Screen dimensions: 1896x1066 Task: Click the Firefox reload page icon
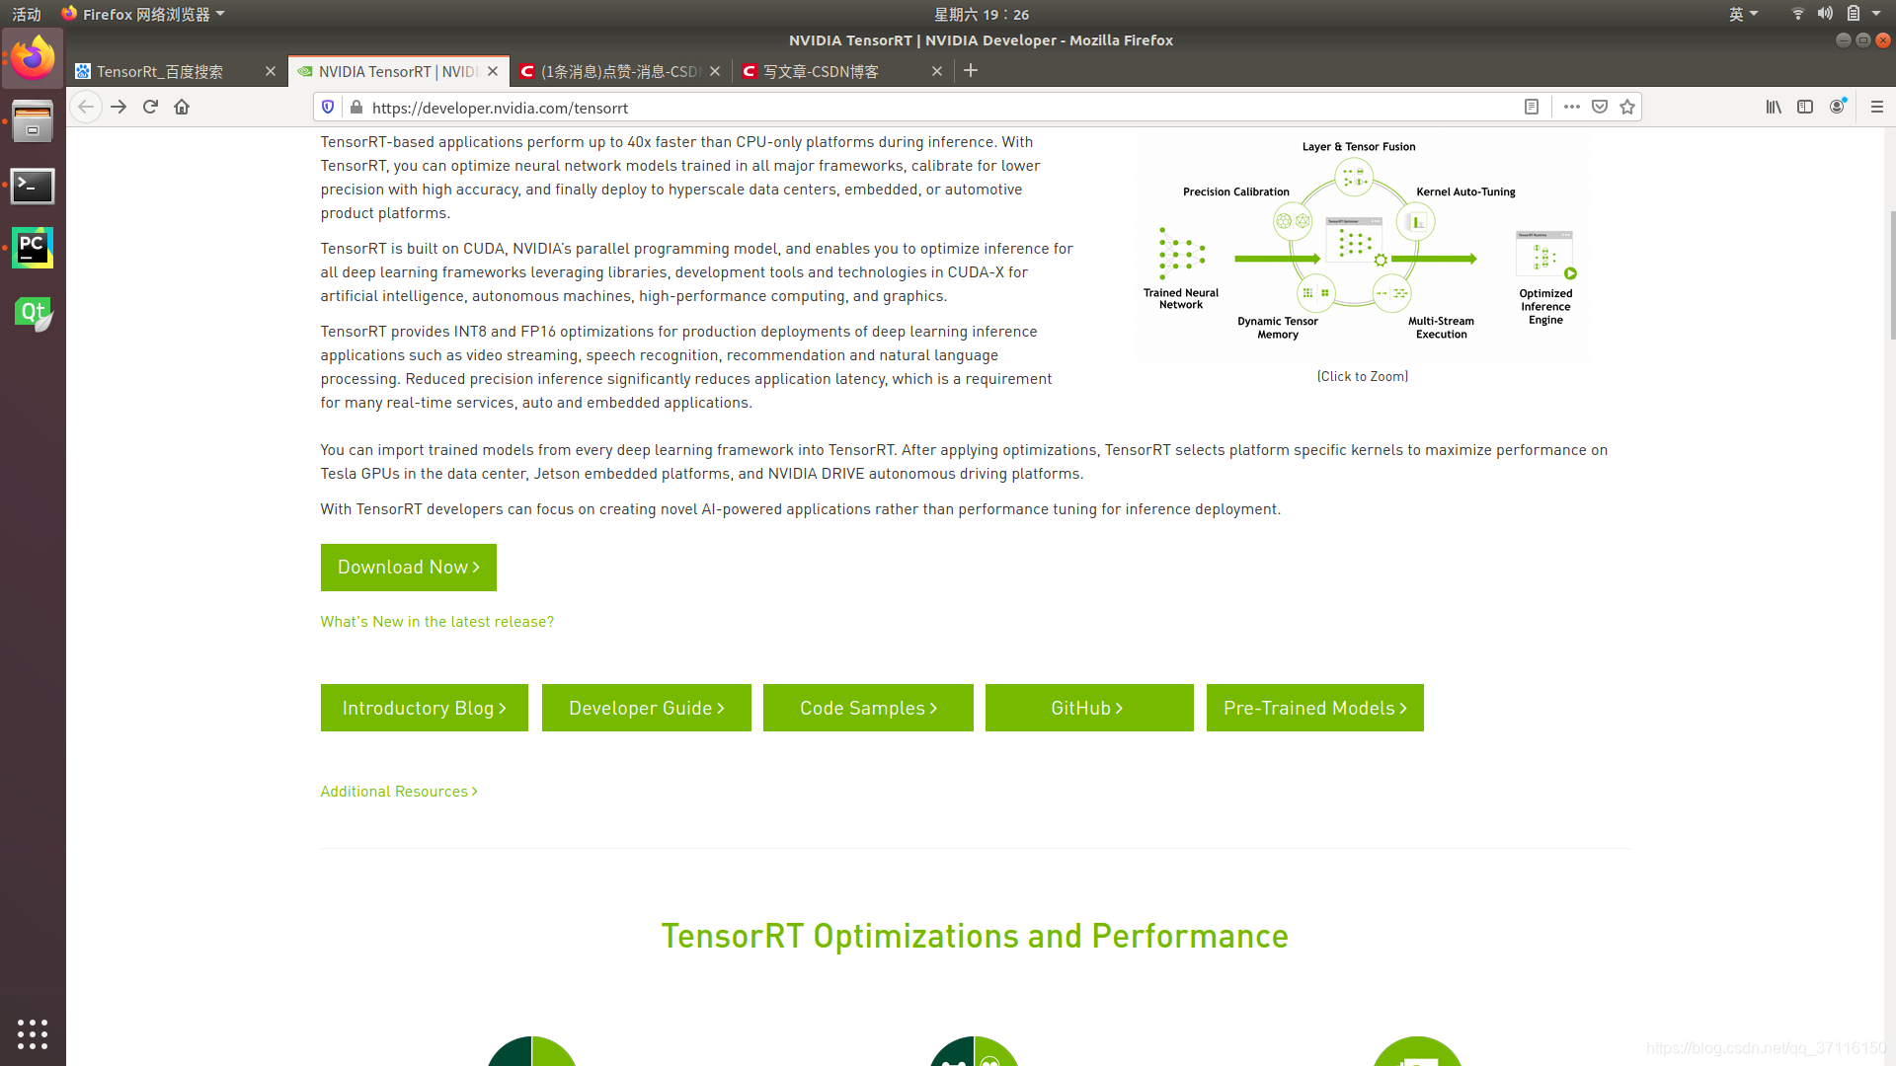click(x=150, y=107)
